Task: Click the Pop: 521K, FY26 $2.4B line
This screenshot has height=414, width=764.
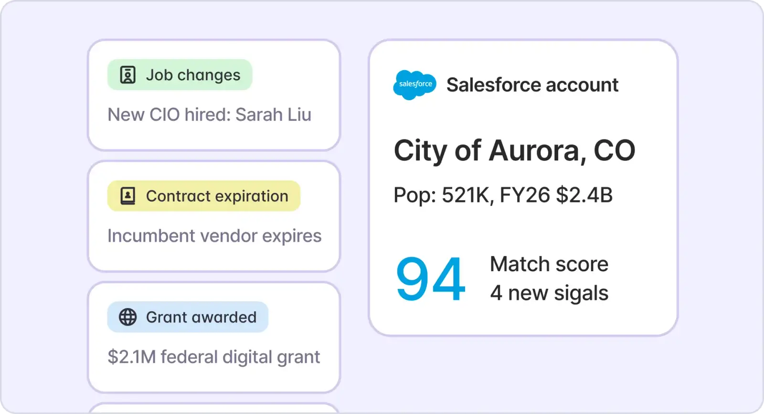Action: click(503, 195)
